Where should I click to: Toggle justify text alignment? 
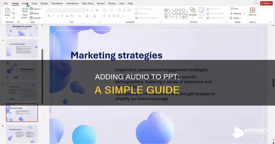click(118, 16)
